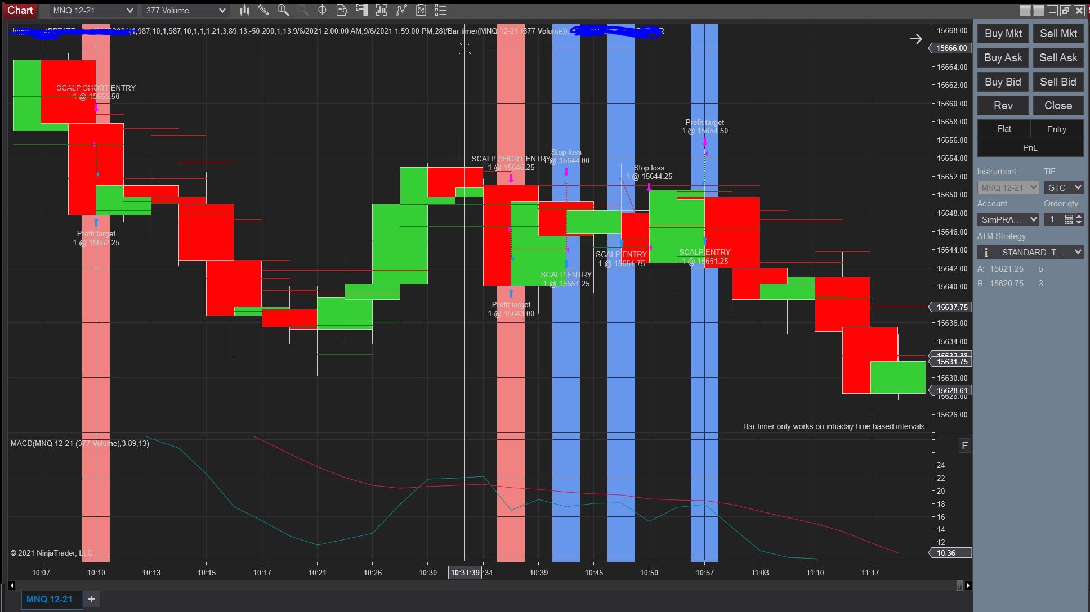Image resolution: width=1090 pixels, height=612 pixels.
Task: Open the bar type candlestick icon
Action: click(244, 10)
